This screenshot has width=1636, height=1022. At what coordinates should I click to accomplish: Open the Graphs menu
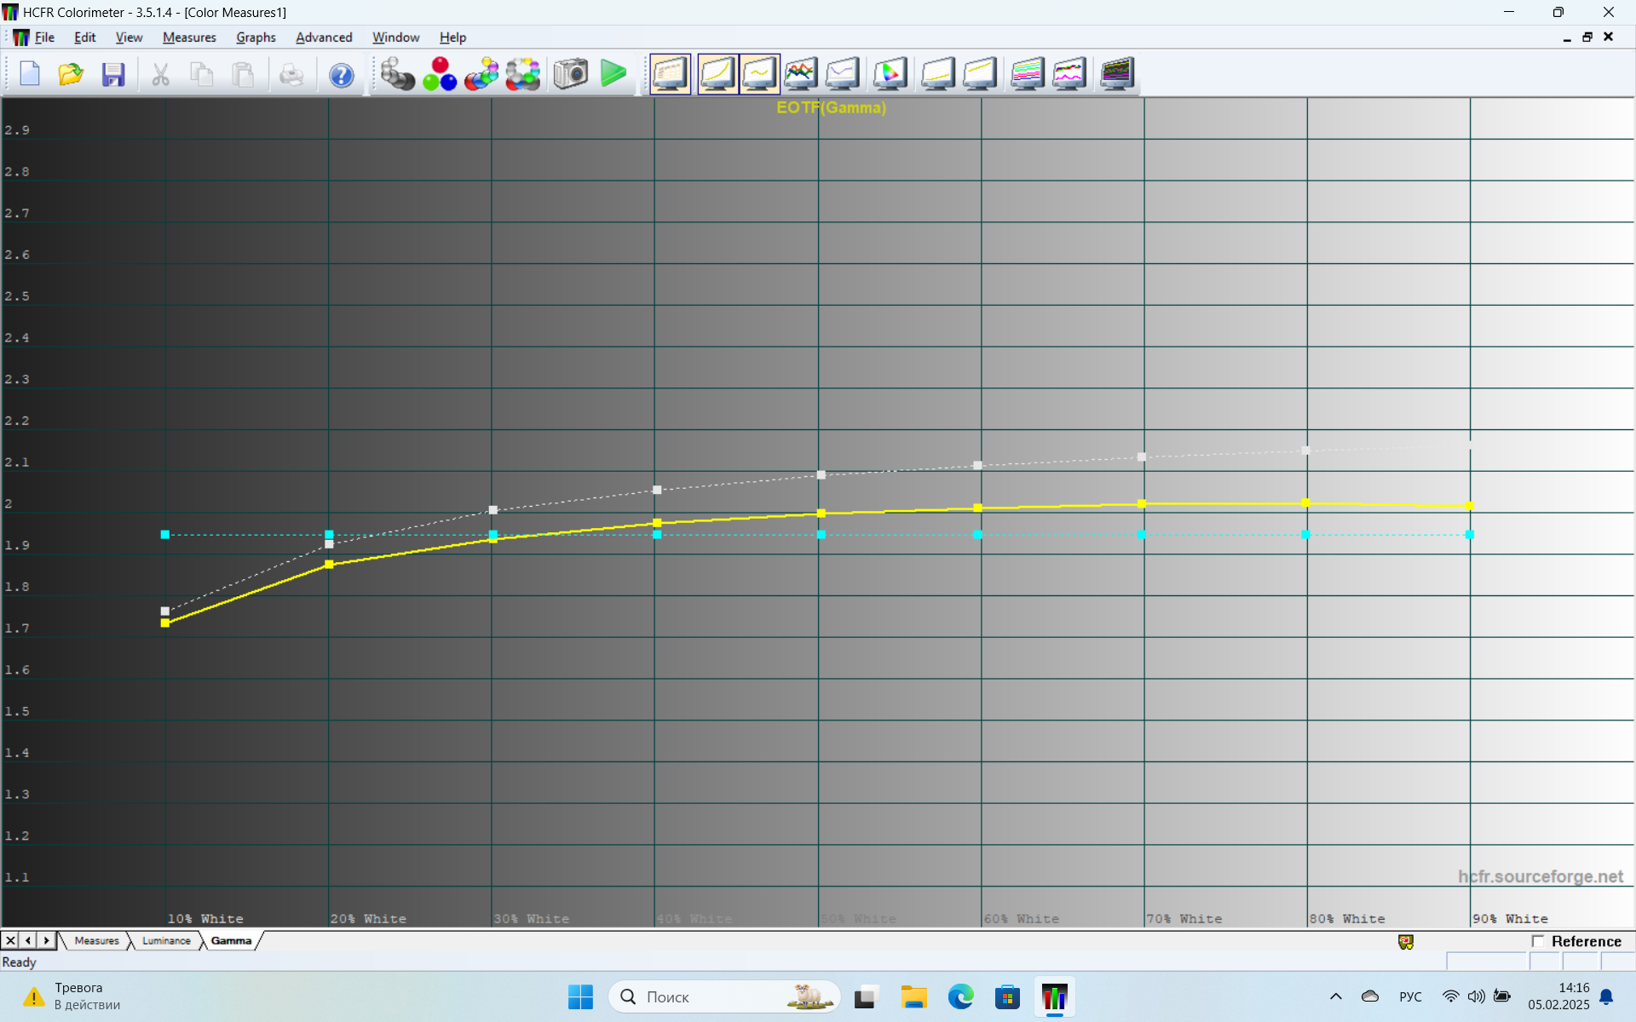256,37
